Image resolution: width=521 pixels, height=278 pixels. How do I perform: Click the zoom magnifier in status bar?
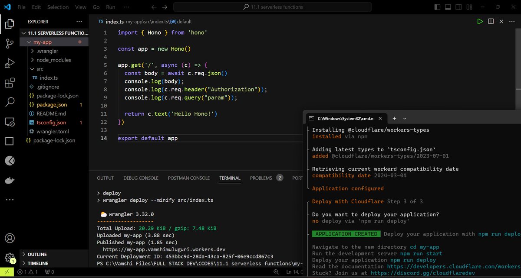(x=277, y=272)
